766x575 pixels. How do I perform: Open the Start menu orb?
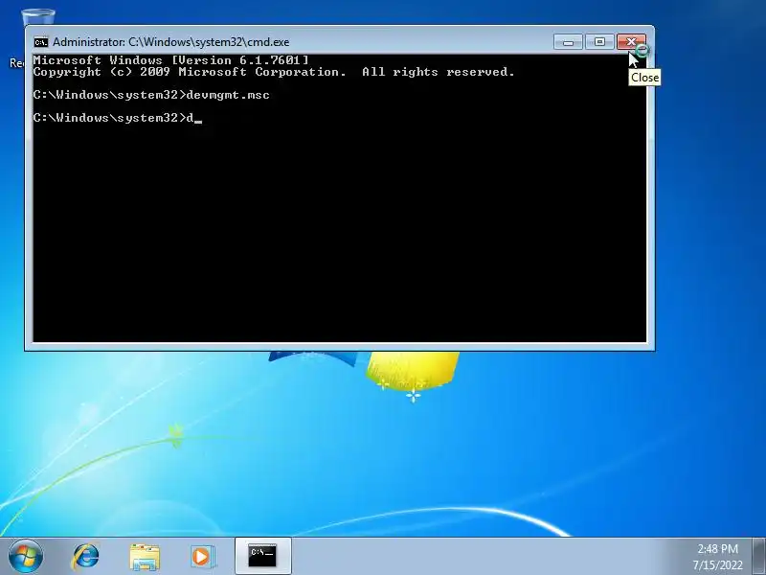(26, 556)
